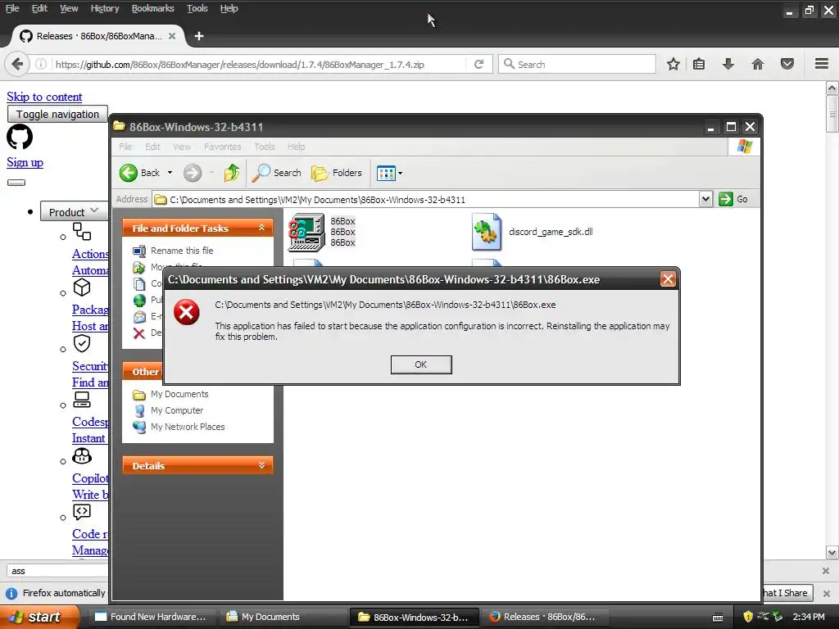Screen dimensions: 839x629
Task: Expand the Explorer address bar dropdown
Action: pyautogui.click(x=705, y=199)
